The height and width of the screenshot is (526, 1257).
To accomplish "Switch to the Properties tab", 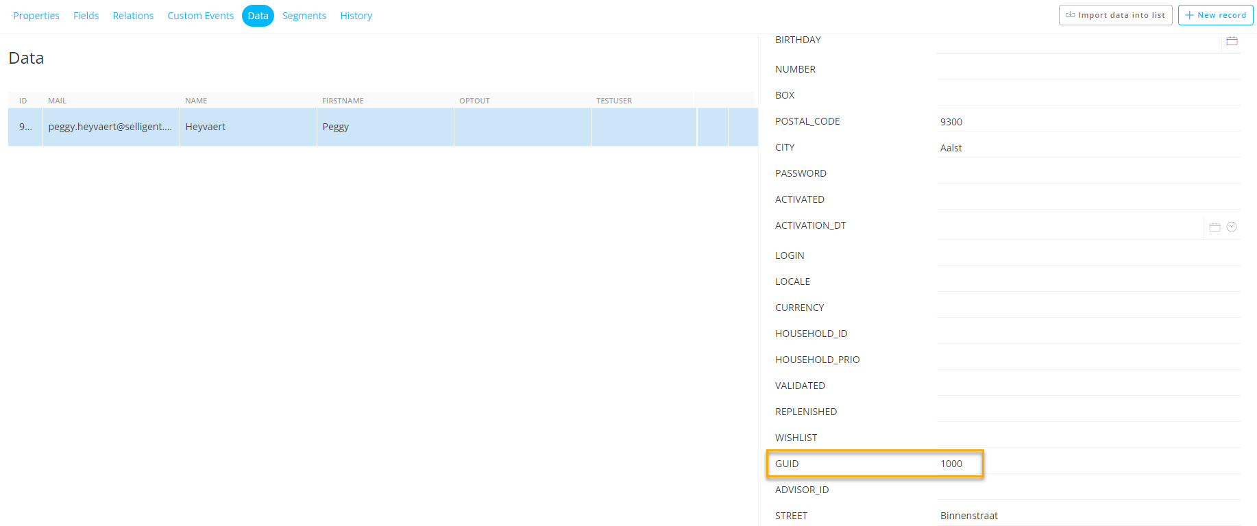I will point(36,16).
